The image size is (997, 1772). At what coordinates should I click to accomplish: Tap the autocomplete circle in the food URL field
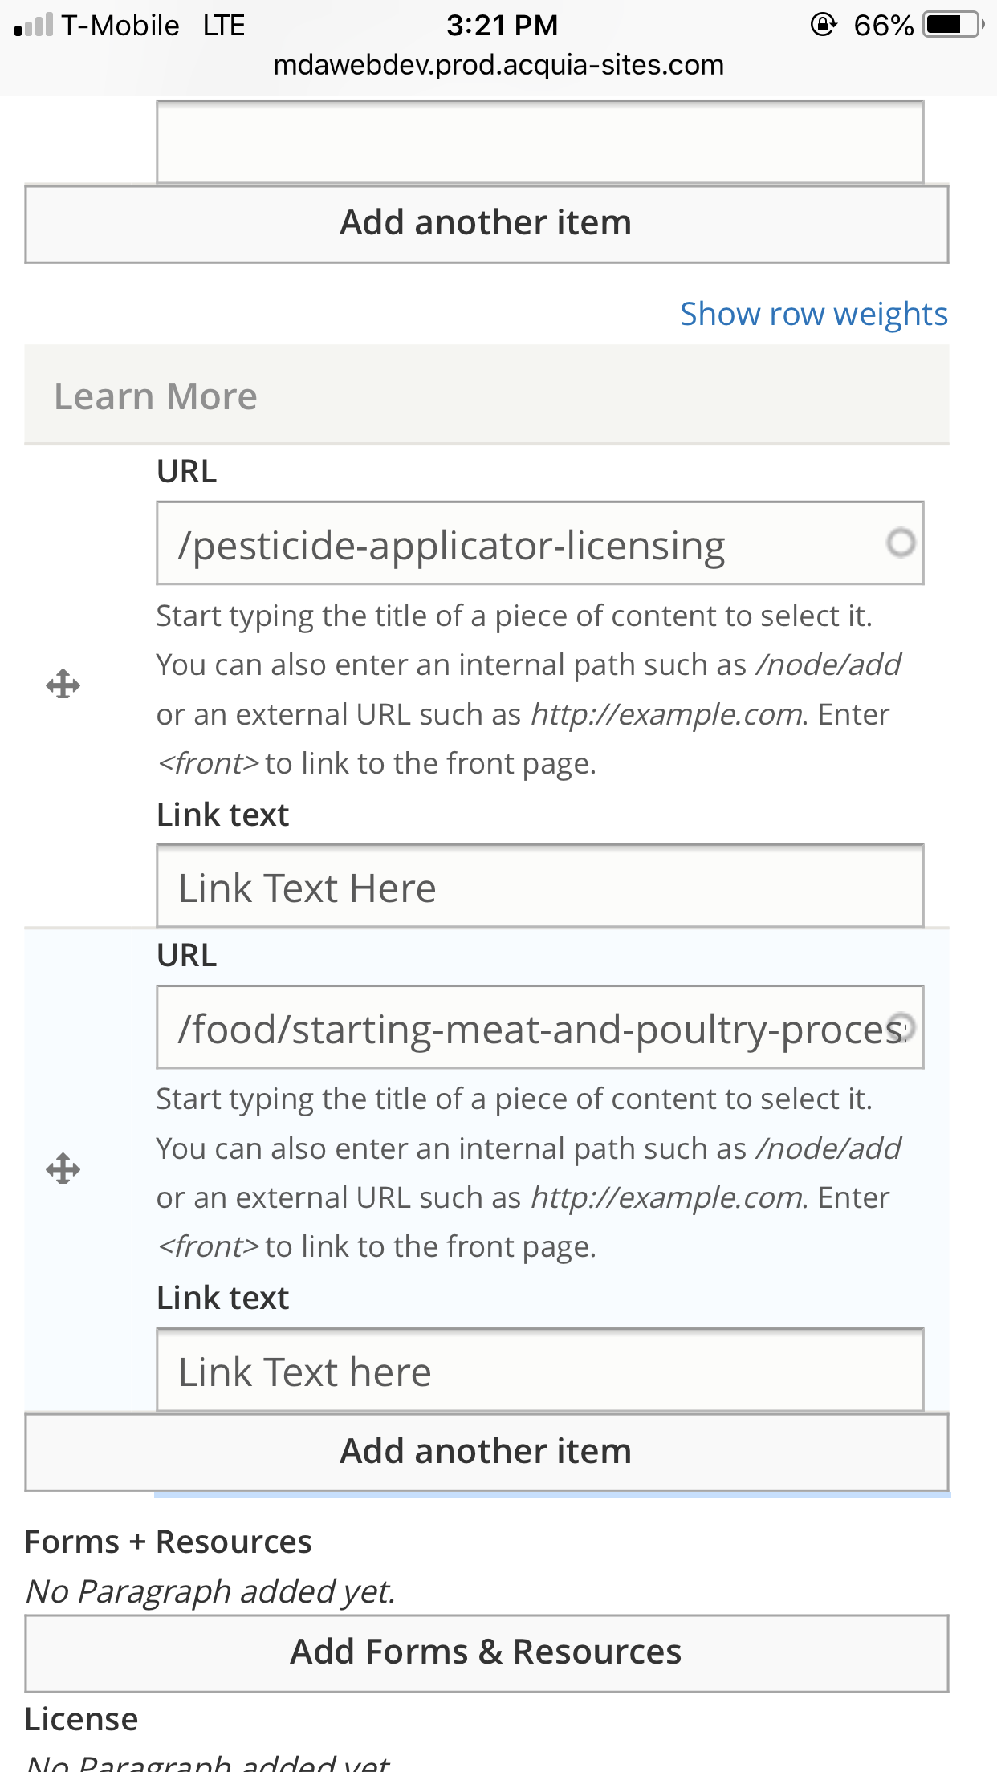coord(902,1026)
